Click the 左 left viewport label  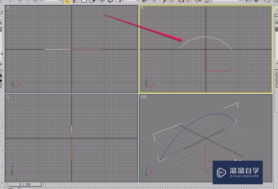8,97
